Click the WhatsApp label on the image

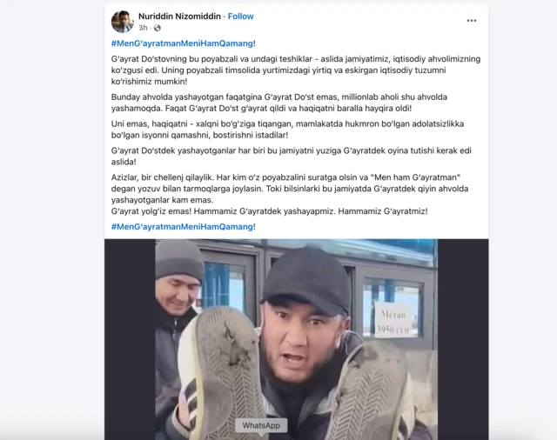tap(261, 425)
